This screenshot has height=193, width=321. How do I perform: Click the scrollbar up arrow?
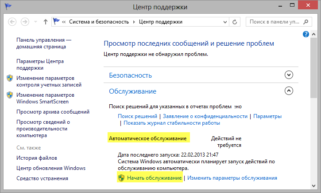313,34
